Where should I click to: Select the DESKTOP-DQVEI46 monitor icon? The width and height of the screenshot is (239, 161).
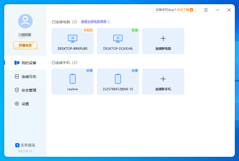[x=118, y=38]
